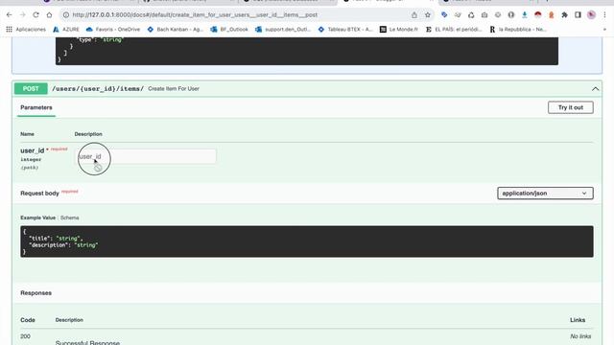
Task: Select the Example Value tab
Action: 38,218
